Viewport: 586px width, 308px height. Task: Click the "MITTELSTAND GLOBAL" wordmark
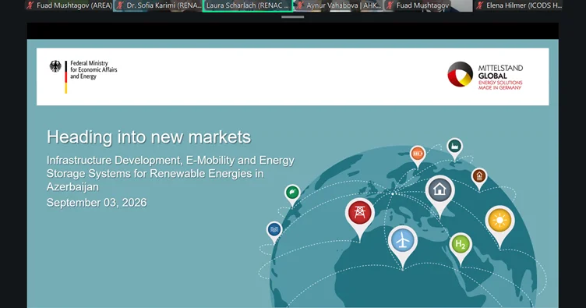(500, 72)
